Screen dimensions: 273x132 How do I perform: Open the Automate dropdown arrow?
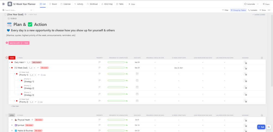(258, 4)
